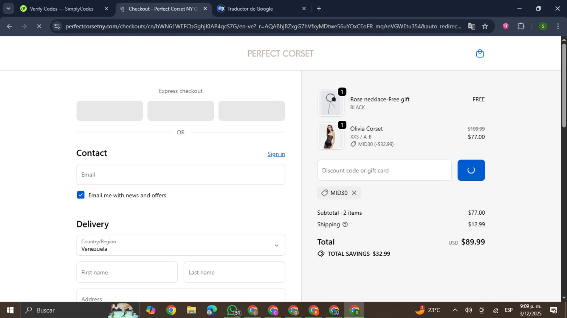Open the Olivia Corset product thumbnail
This screenshot has width=567, height=318.
pos(331,136)
